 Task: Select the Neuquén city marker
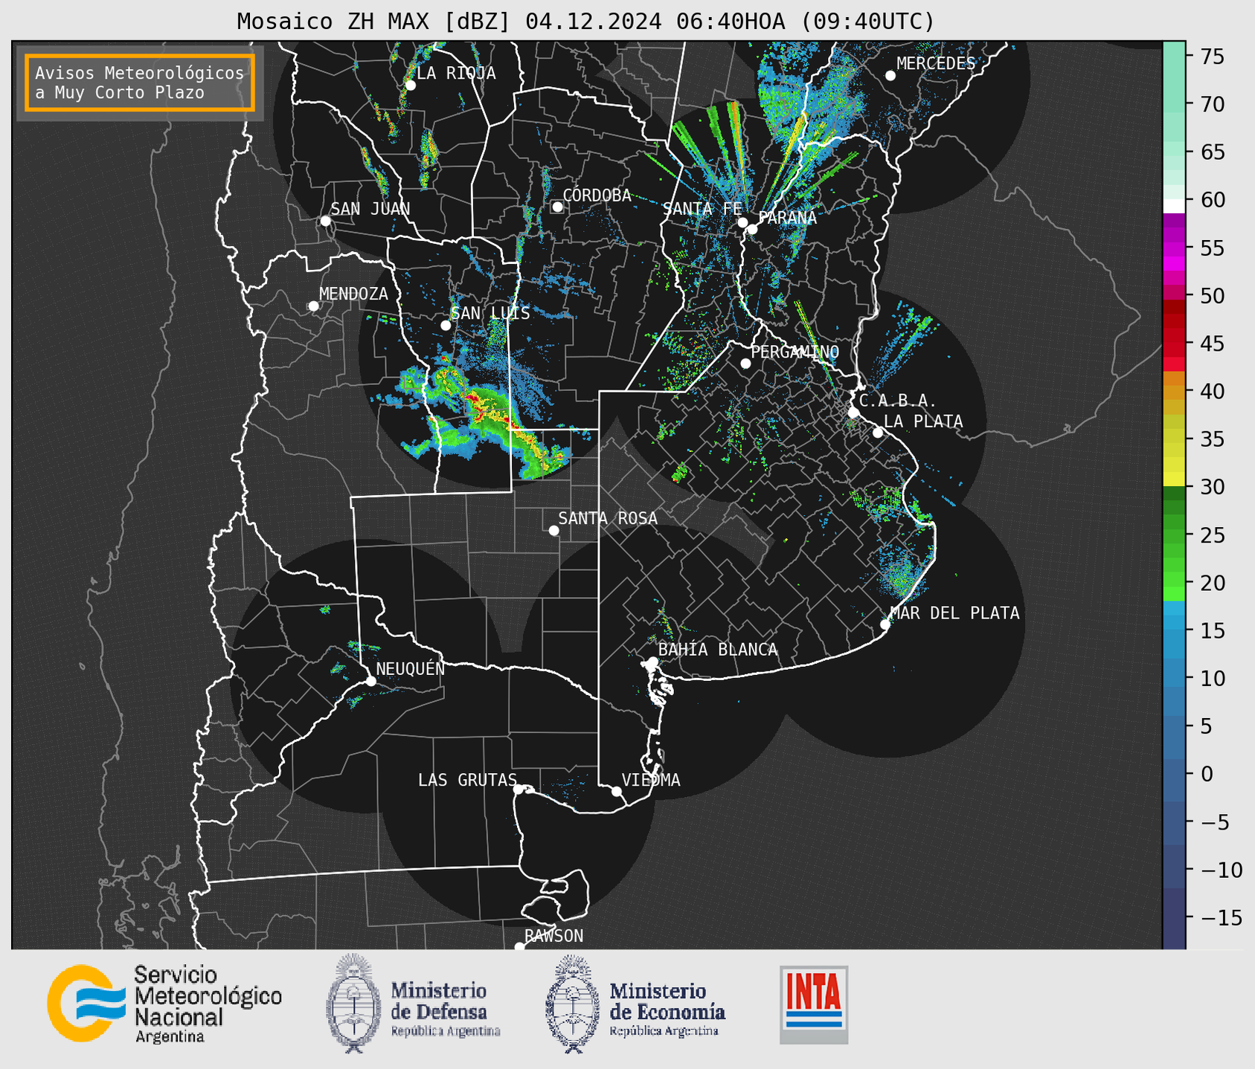[x=370, y=680]
